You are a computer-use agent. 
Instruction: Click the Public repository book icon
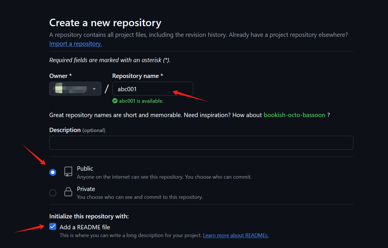point(68,172)
